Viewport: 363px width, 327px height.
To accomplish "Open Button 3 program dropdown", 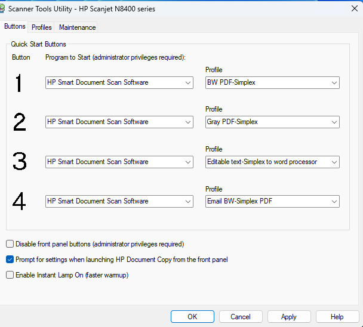I will click(x=119, y=162).
